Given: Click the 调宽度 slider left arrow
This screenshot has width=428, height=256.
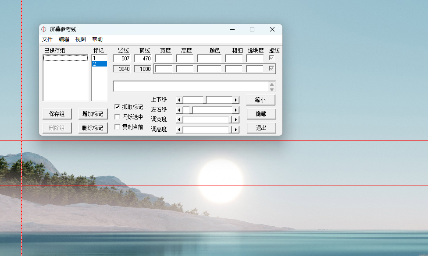Looking at the screenshot, I should pos(179,119).
